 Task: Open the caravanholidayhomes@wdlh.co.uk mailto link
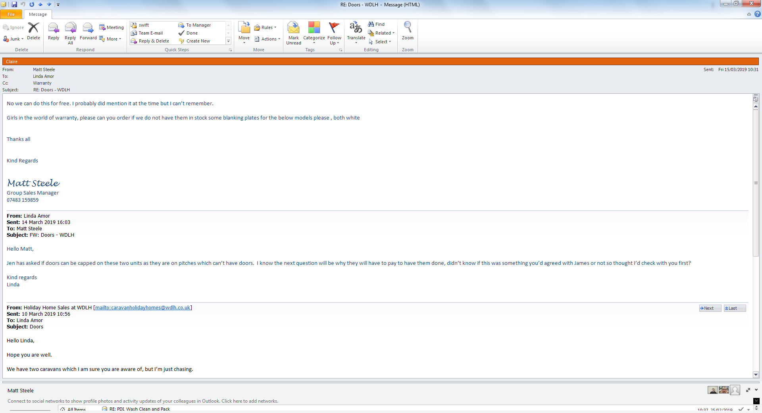pyautogui.click(x=143, y=308)
